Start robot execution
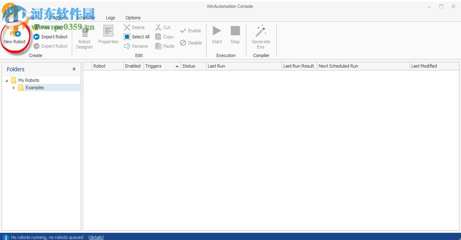This screenshot has width=461, height=240. tap(217, 35)
